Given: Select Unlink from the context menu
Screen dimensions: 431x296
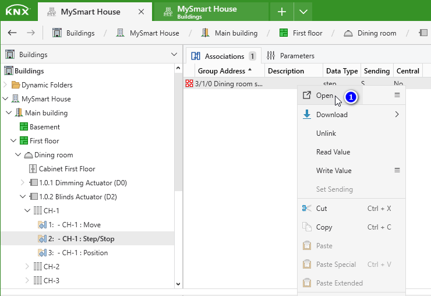Looking at the screenshot, I should [x=351, y=133].
